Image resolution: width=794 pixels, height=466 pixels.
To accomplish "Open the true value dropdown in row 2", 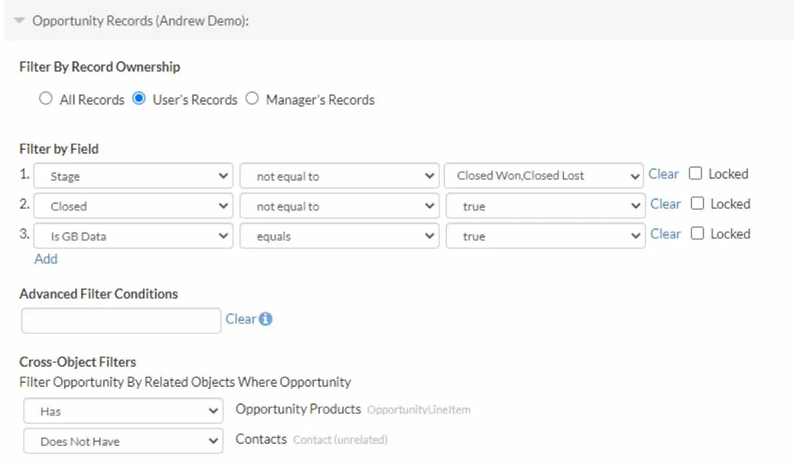I will click(x=546, y=206).
